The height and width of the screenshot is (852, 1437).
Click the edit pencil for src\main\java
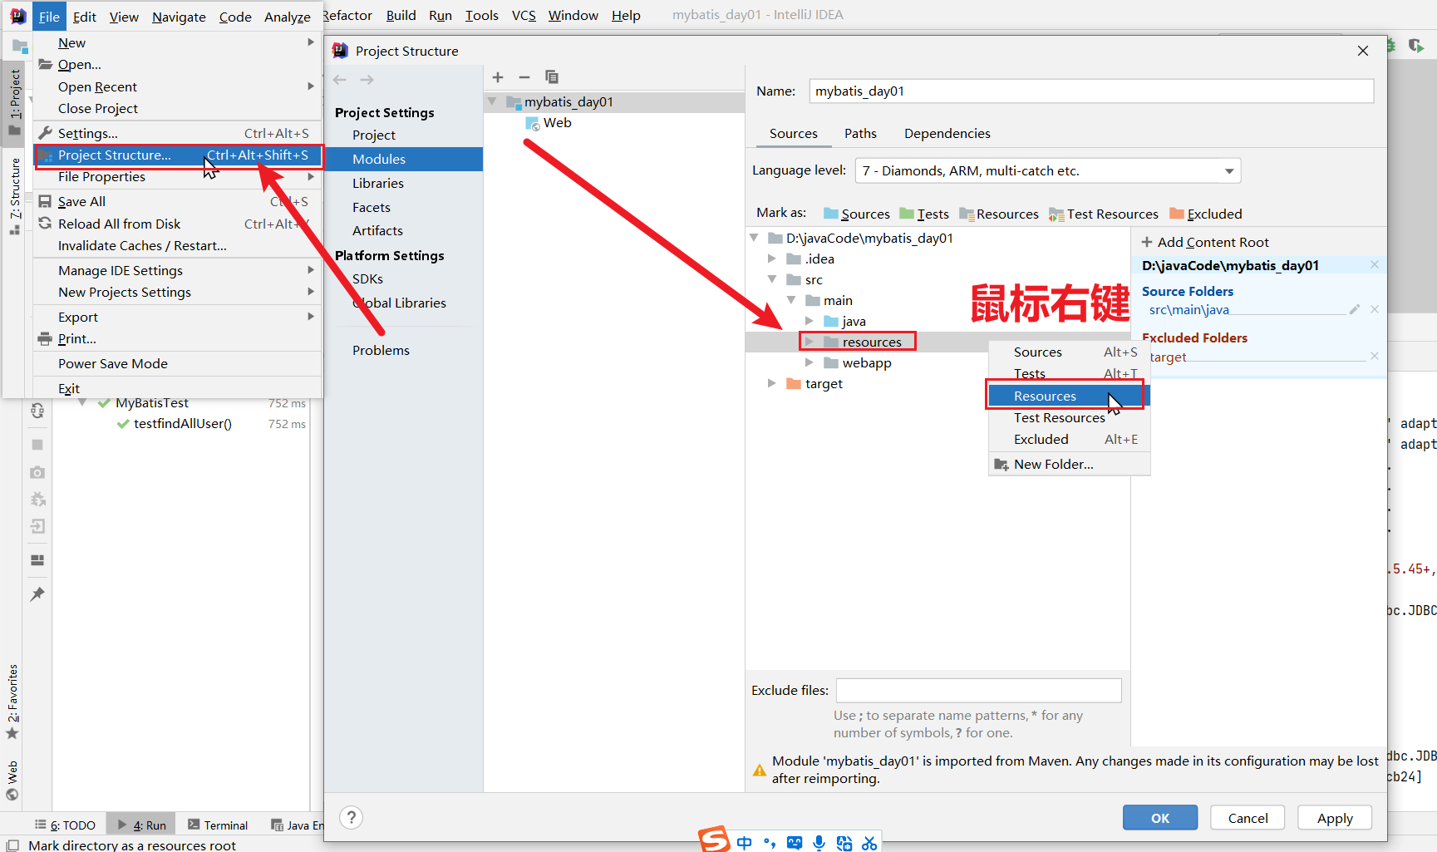pos(1355,309)
